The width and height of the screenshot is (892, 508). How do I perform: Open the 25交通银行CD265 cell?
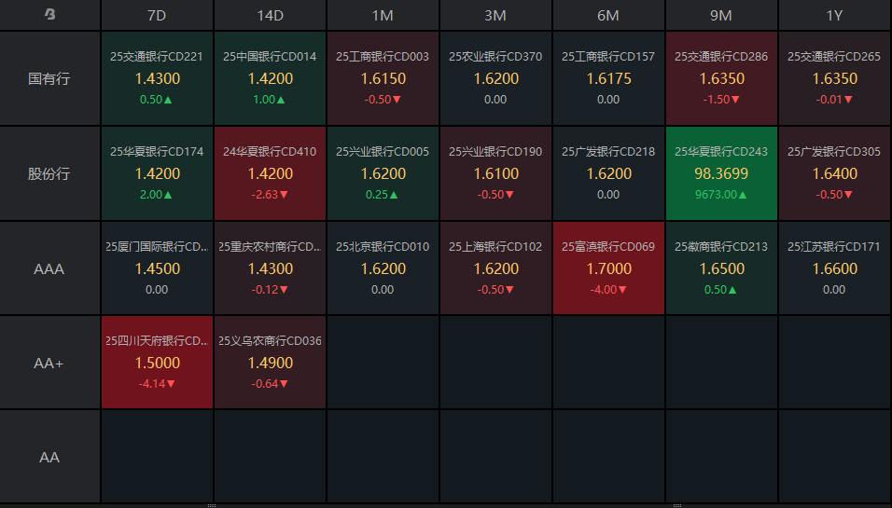click(834, 78)
